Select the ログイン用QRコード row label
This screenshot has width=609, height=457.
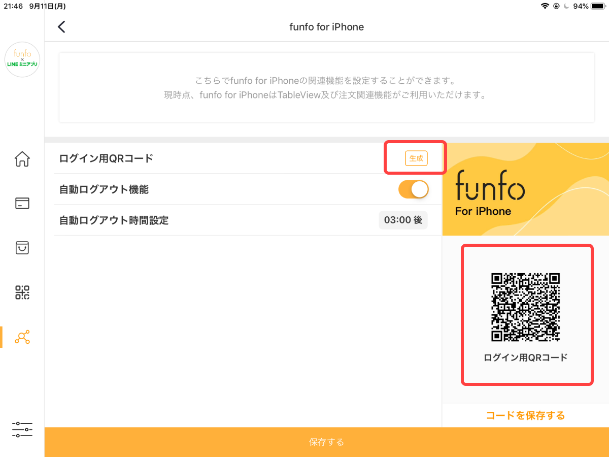tap(106, 158)
